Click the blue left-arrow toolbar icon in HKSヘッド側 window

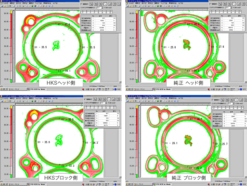coord(49,6)
